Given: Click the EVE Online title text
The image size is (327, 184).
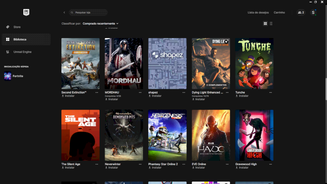Looking at the screenshot, I should click(x=199, y=164).
